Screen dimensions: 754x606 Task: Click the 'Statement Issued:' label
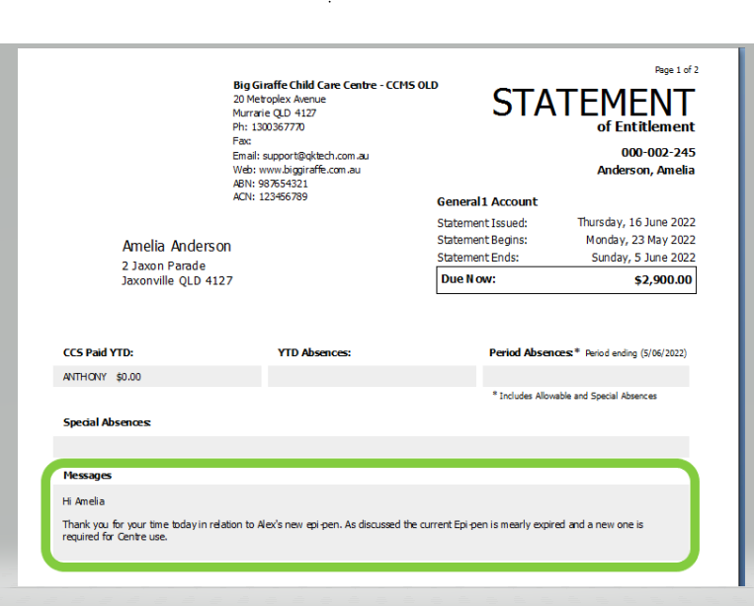pyautogui.click(x=482, y=223)
